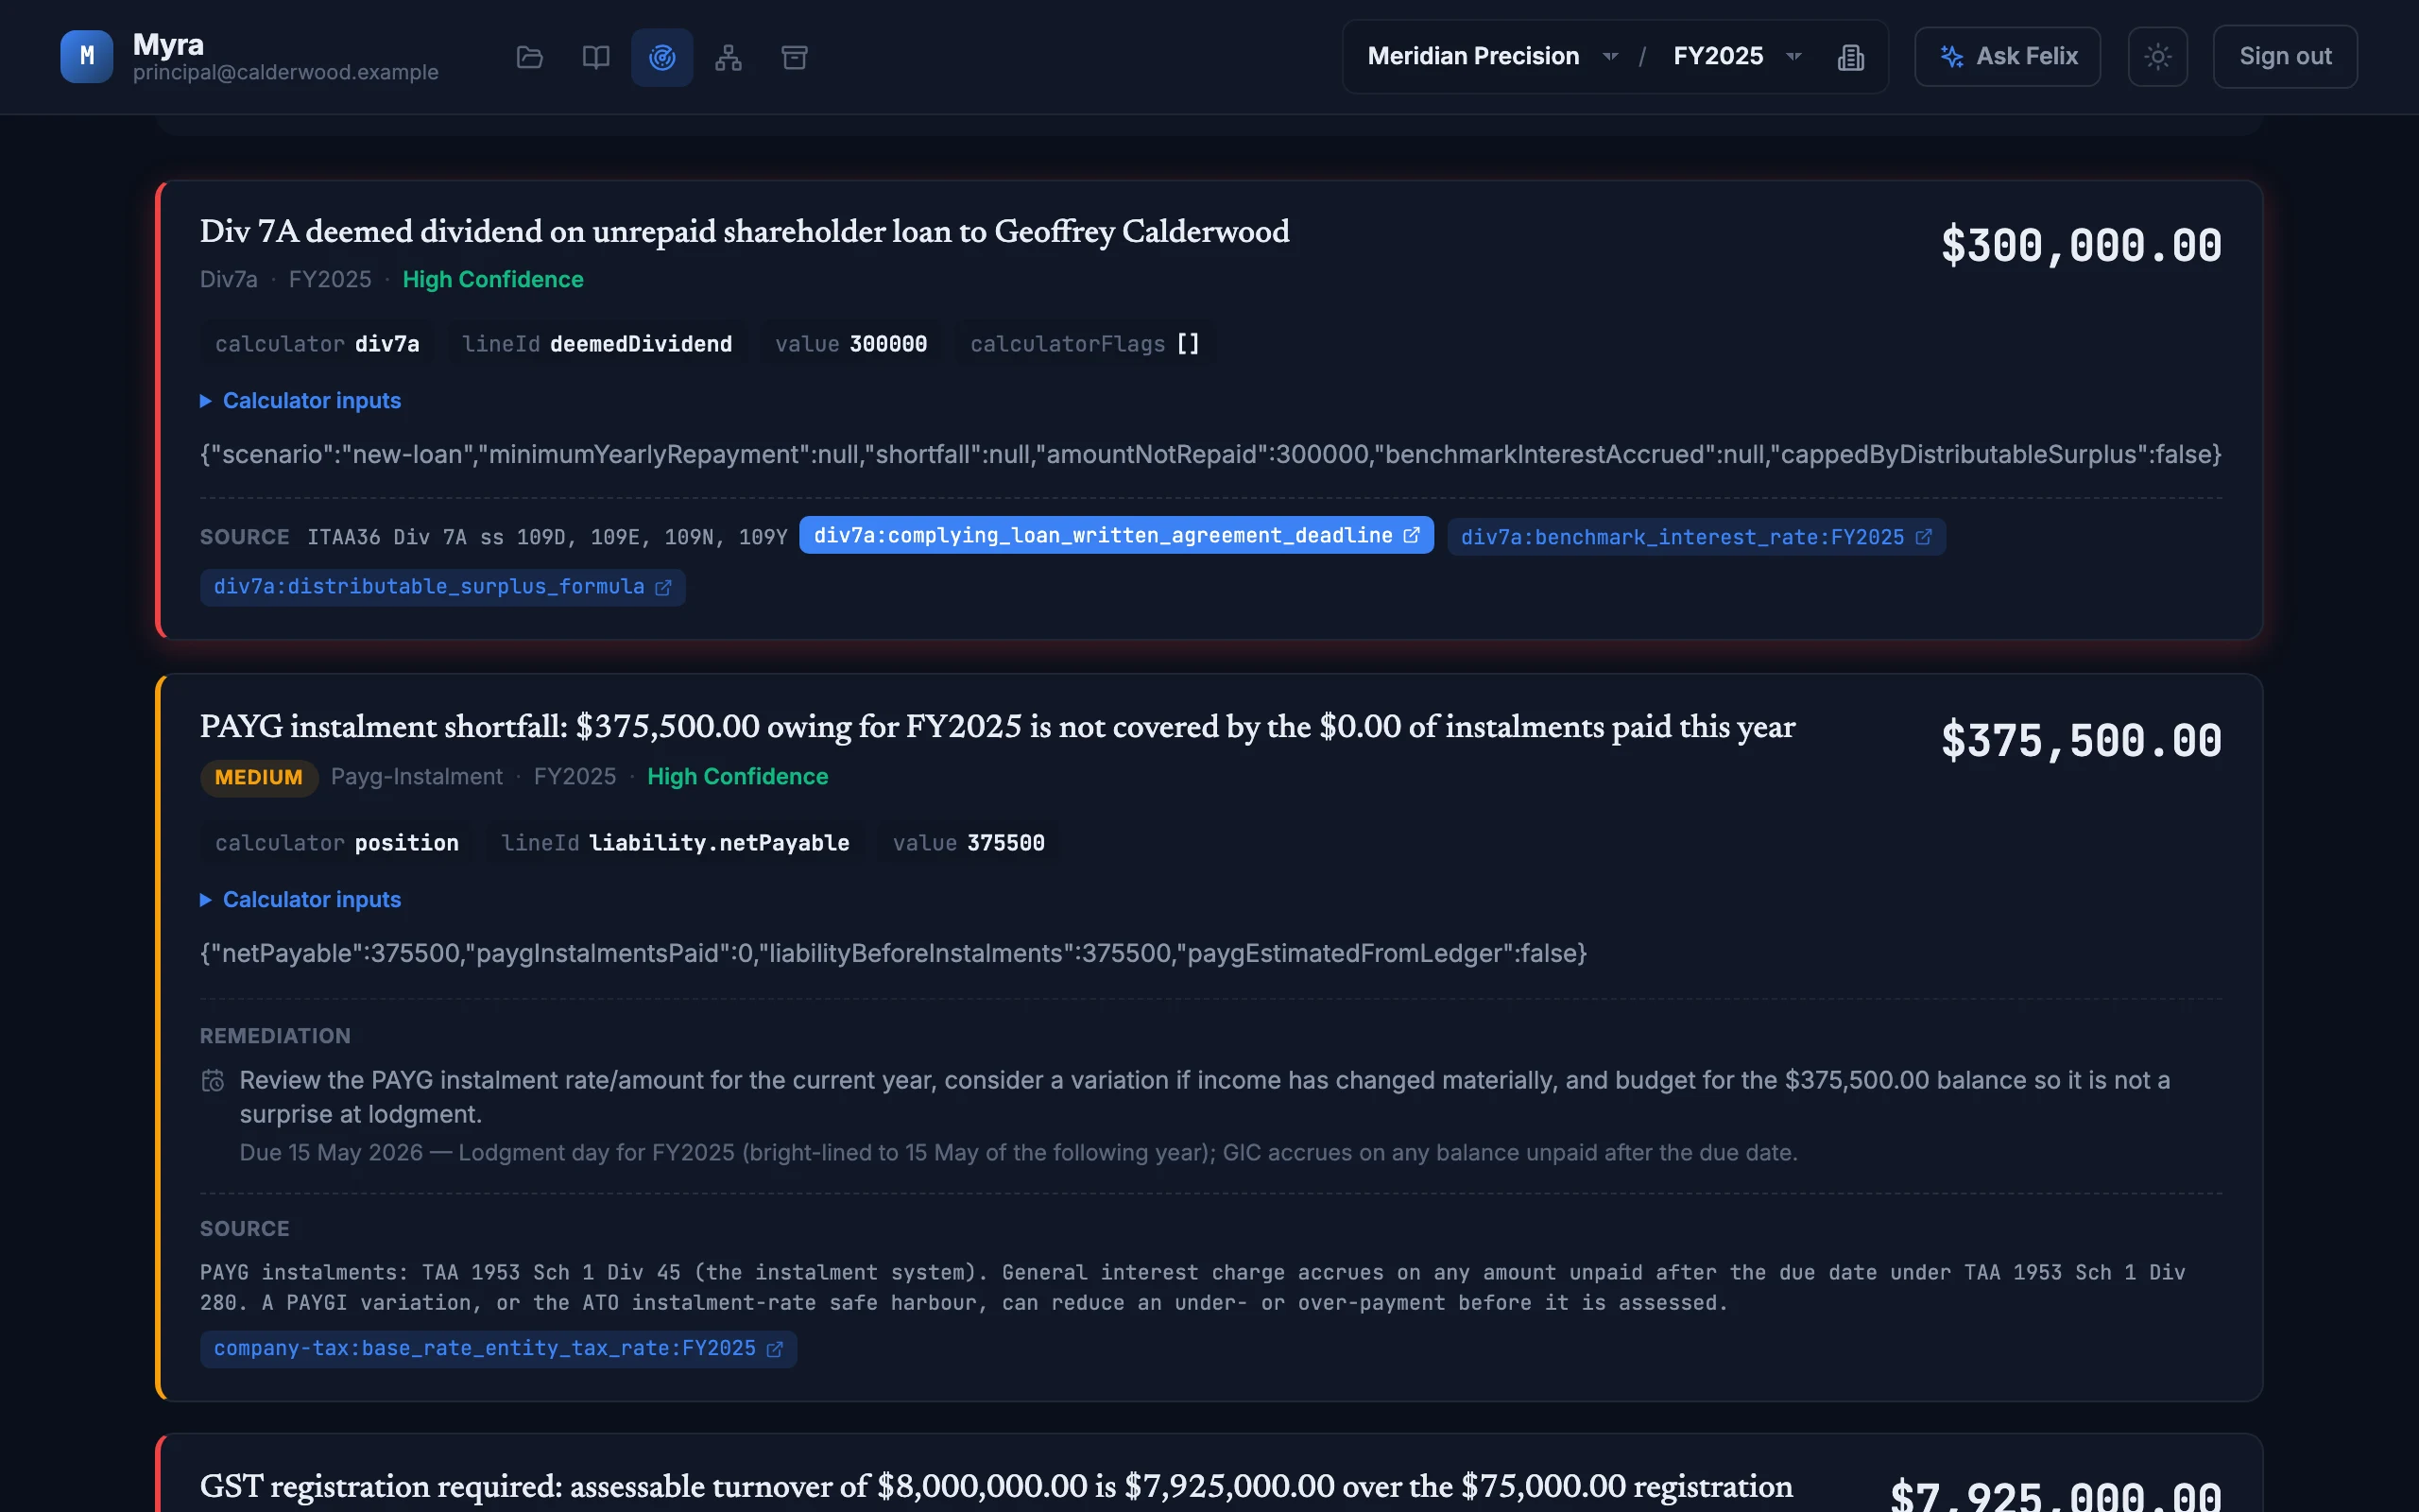
Task: Open div7a:benchmark_interest_rate:FY2025 source link
Action: (x=1695, y=537)
